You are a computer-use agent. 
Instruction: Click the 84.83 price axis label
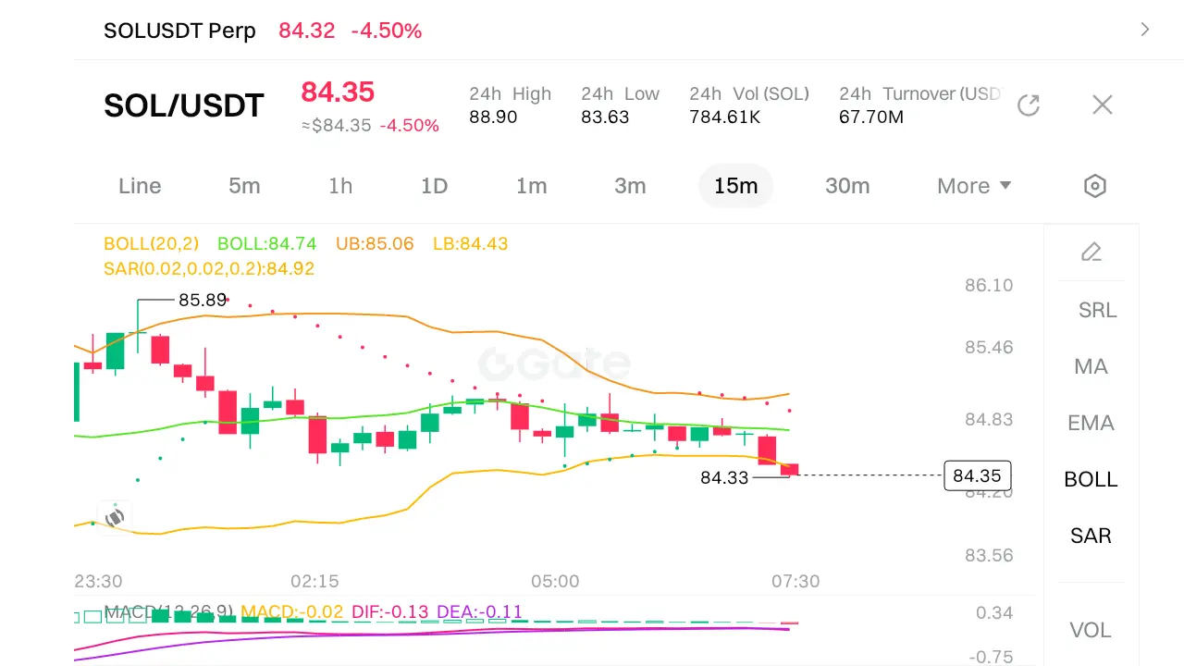(x=989, y=419)
